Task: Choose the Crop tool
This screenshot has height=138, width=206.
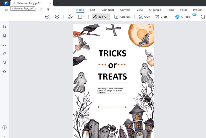Action: tap(161, 17)
